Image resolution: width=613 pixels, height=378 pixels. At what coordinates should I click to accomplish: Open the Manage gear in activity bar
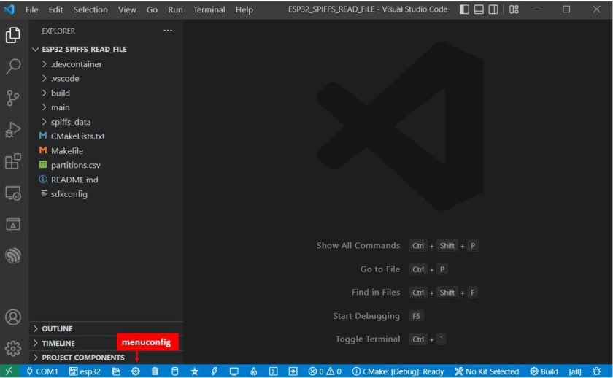tap(13, 348)
